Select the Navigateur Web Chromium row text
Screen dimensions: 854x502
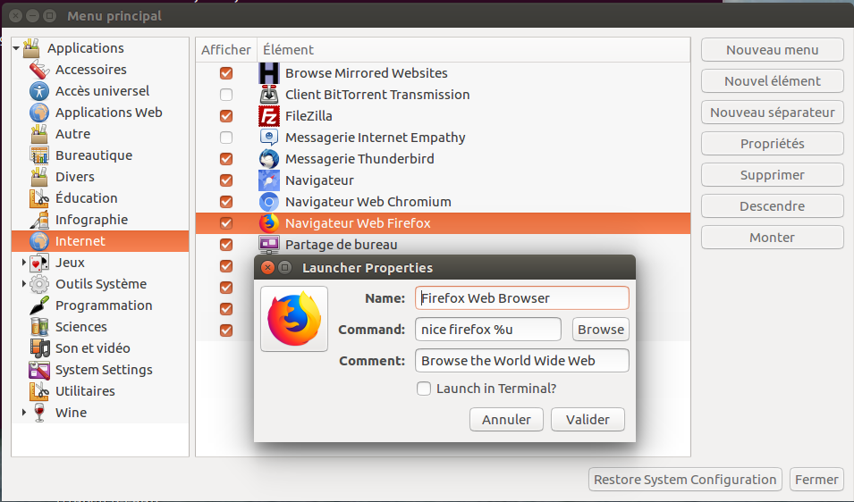(x=368, y=202)
